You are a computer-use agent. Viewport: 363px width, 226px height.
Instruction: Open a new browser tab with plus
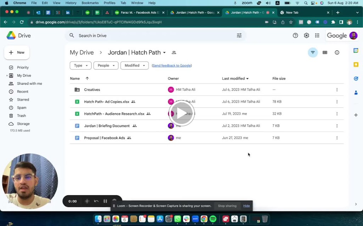coord(337,13)
